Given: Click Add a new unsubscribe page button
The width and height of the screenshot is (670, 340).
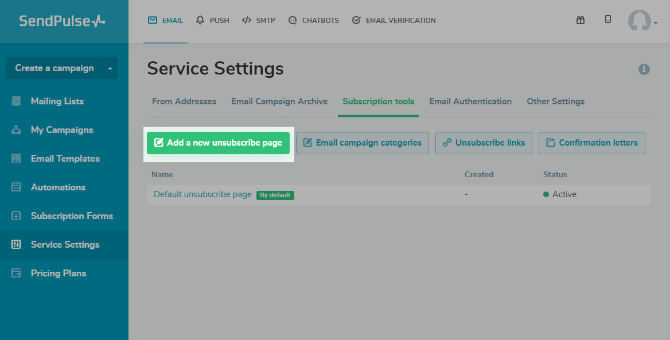Looking at the screenshot, I should coord(219,143).
